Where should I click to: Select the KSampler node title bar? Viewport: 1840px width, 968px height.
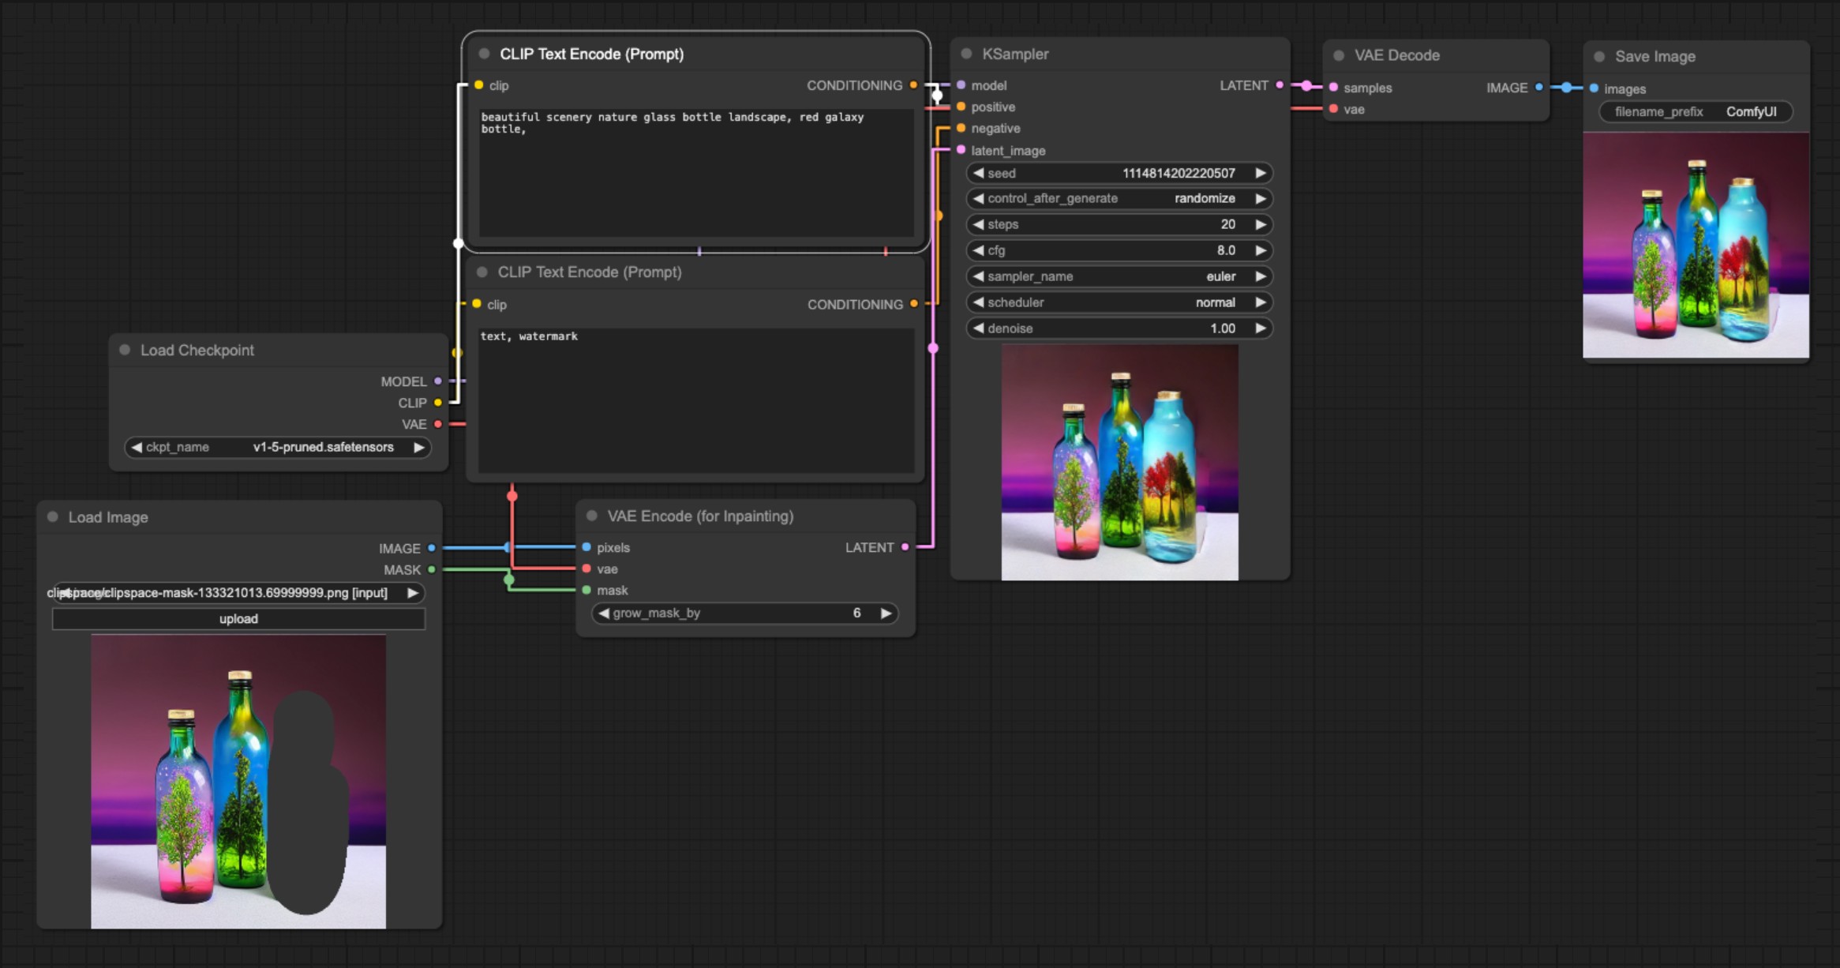tap(1119, 54)
